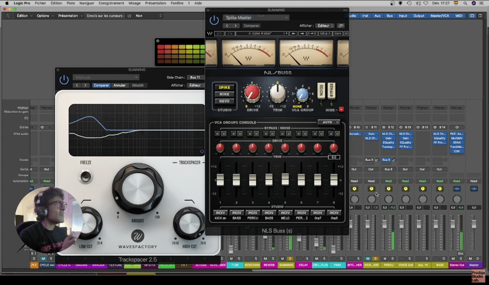Image resolution: width=489 pixels, height=285 pixels.
Task: Click Annuler in the Trackspacer header
Action: click(120, 85)
